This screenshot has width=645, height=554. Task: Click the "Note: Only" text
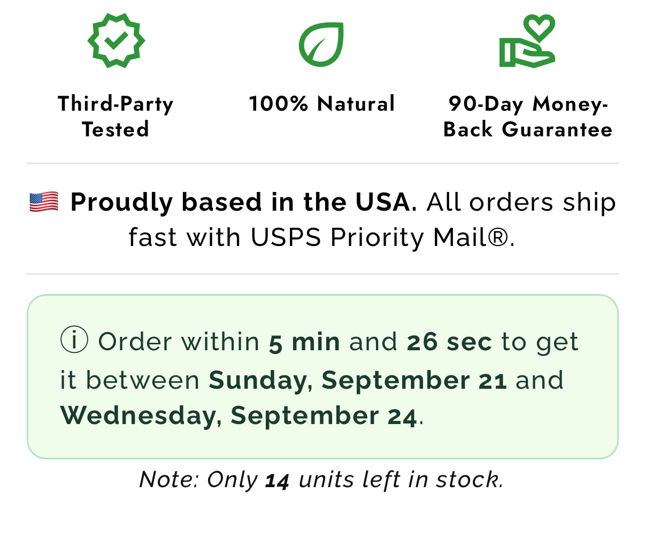(x=198, y=479)
